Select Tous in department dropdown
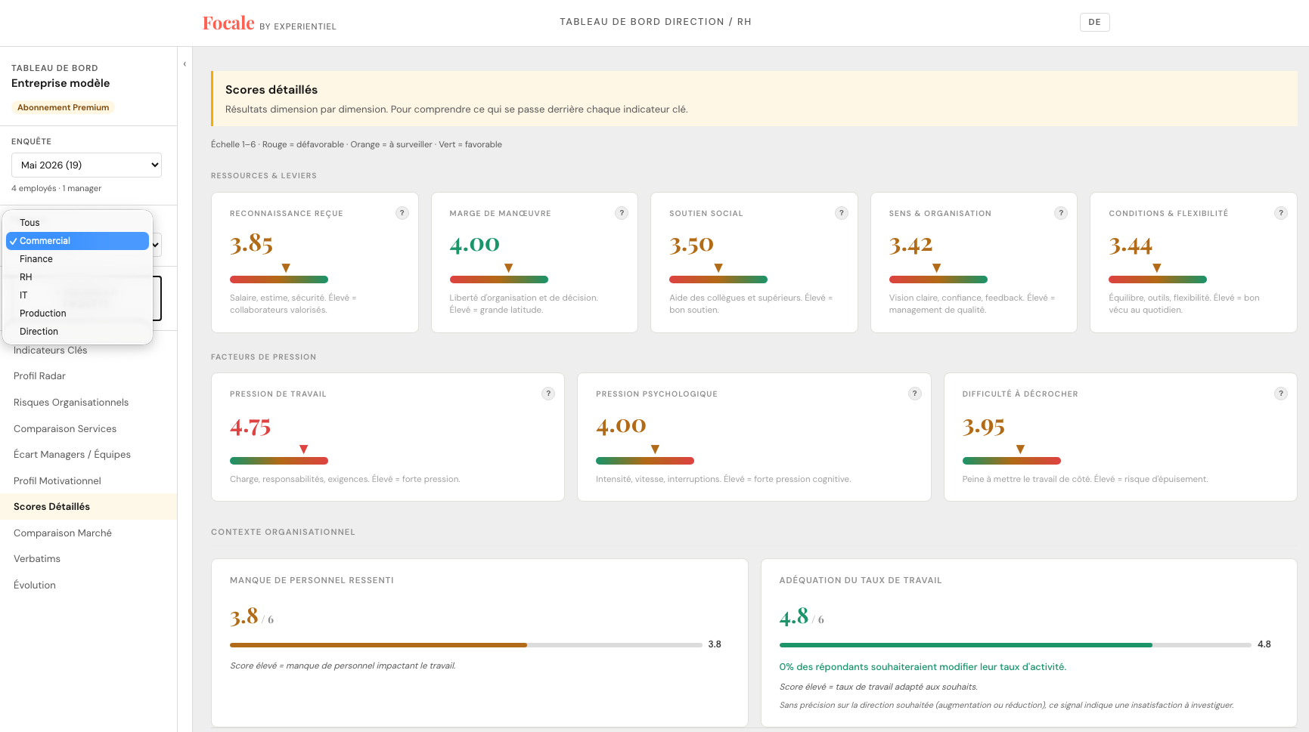 [x=77, y=223]
